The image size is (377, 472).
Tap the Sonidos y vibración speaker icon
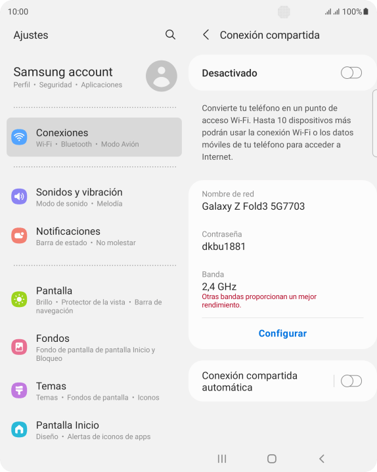19,197
